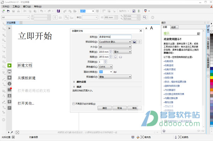Click the OK button in dialog
The image size is (213, 141).
[x=105, y=108]
